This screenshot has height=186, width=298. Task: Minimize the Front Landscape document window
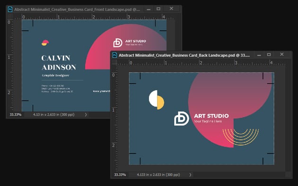point(149,9)
